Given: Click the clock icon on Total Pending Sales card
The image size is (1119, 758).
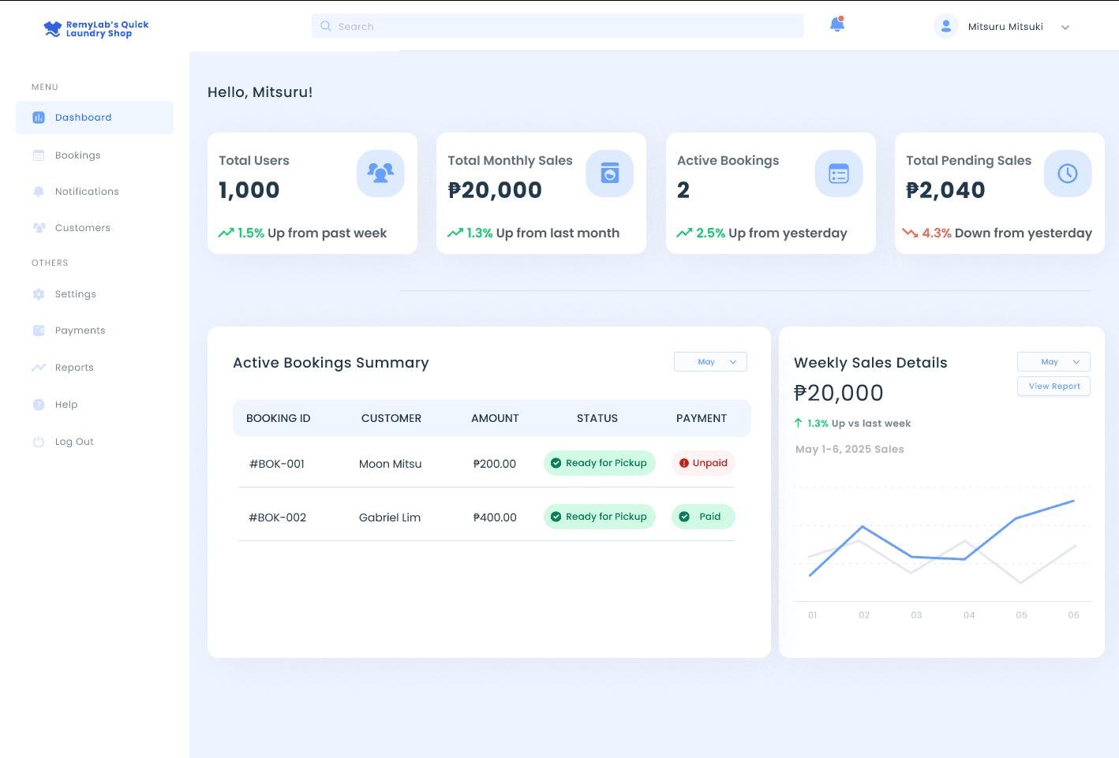Looking at the screenshot, I should (x=1068, y=174).
